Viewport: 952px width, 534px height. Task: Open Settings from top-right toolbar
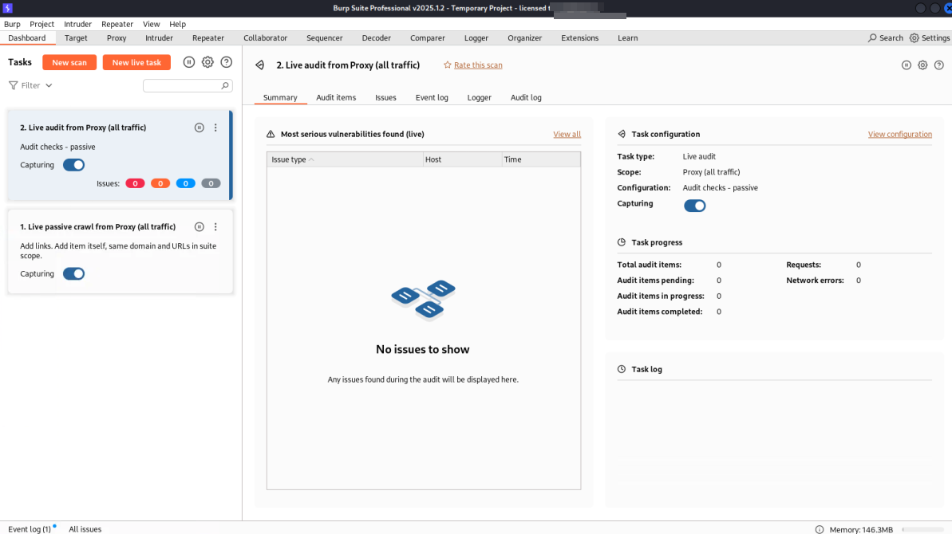930,37
